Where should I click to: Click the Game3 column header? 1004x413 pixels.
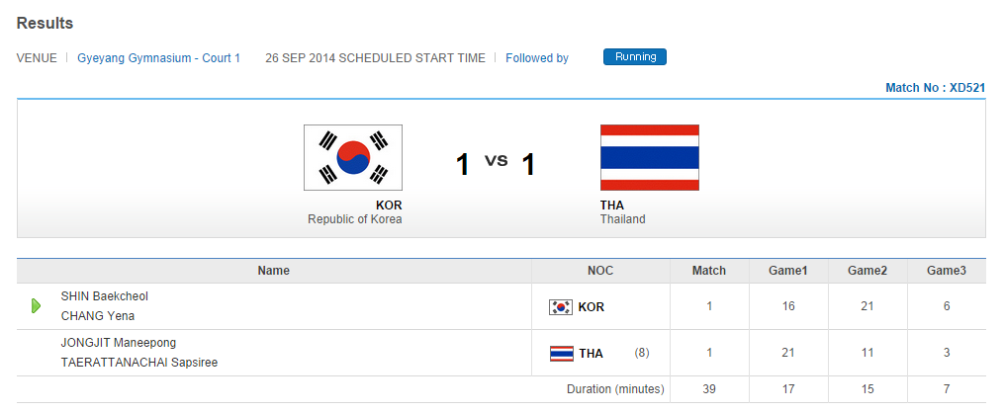coord(946,271)
